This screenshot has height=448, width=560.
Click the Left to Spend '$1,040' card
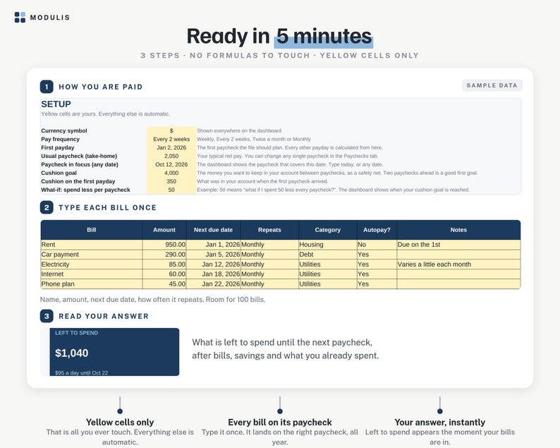[114, 352]
